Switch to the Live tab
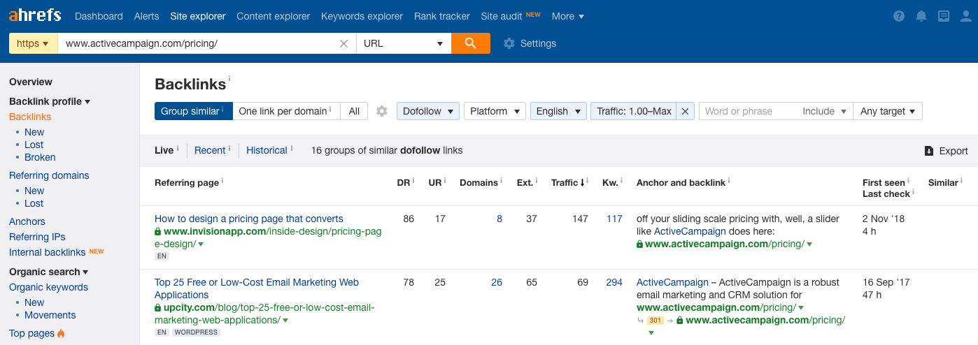The height and width of the screenshot is (345, 978). point(164,150)
